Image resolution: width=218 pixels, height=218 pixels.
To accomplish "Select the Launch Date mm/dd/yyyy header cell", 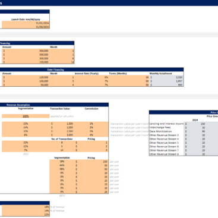I will 26,20.
